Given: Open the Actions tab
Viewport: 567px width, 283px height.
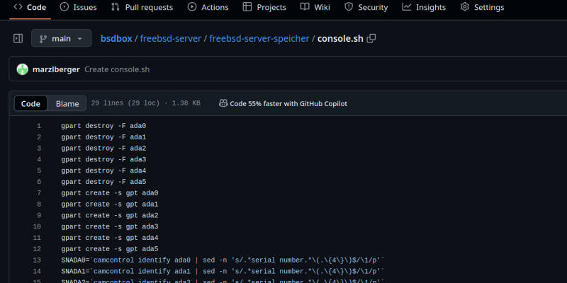Looking at the screenshot, I should (208, 7).
